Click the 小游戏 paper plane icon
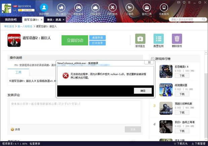Image resolution: width=208 pixels, height=146 pixels. [x=129, y=8]
